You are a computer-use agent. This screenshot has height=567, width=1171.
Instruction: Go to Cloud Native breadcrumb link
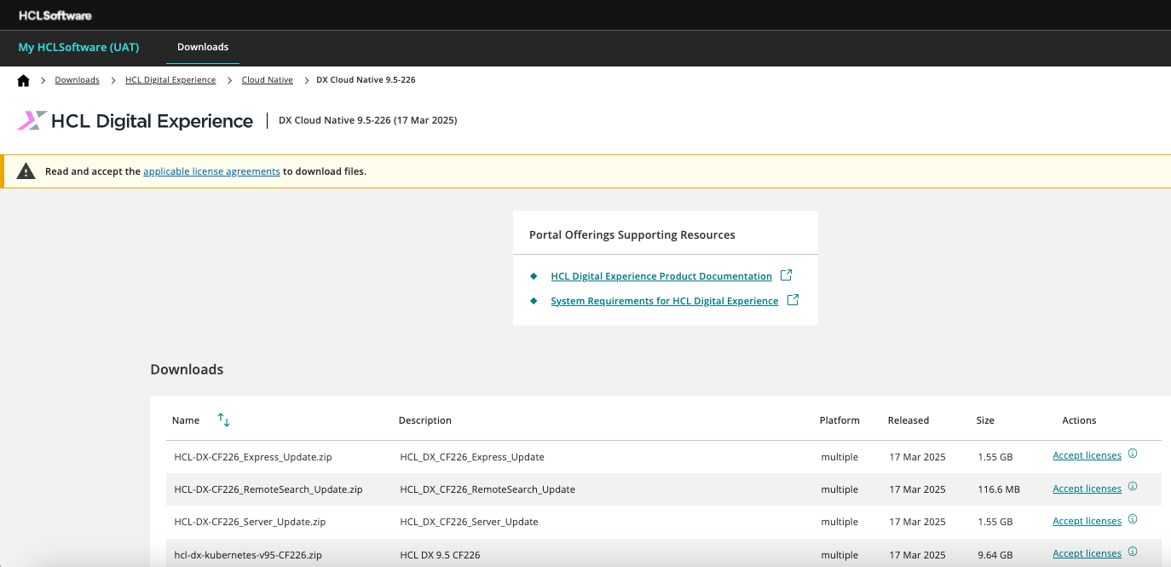267,80
